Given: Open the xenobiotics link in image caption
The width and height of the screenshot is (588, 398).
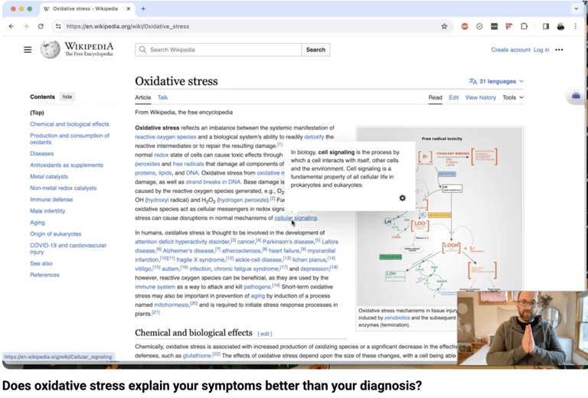Looking at the screenshot, I should click(x=397, y=318).
